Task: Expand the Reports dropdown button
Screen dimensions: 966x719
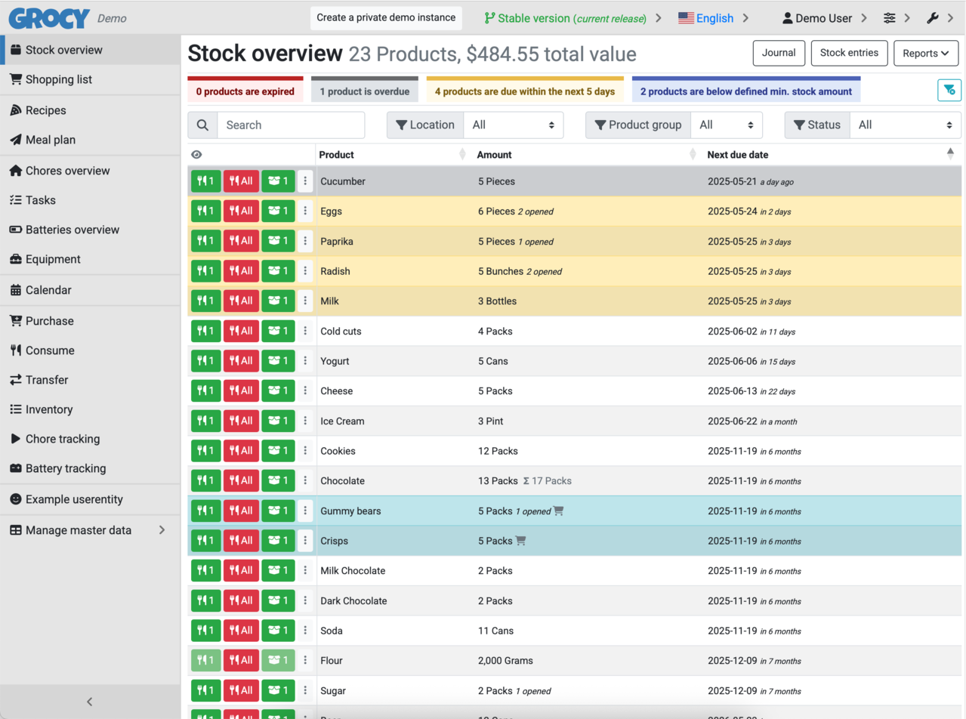Action: [925, 53]
